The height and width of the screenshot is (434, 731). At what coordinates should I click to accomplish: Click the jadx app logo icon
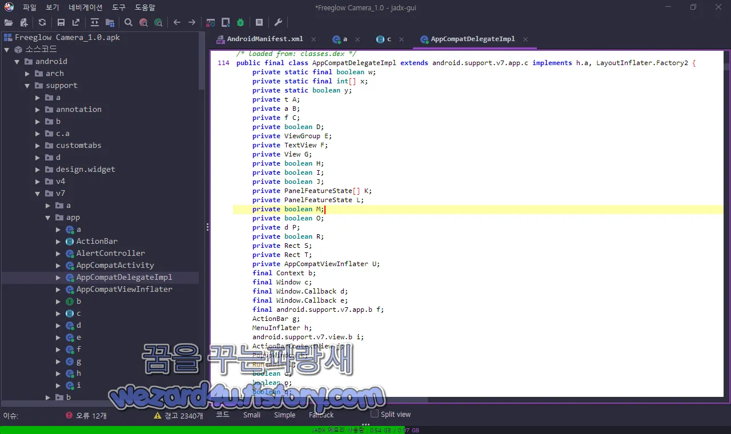[x=9, y=7]
